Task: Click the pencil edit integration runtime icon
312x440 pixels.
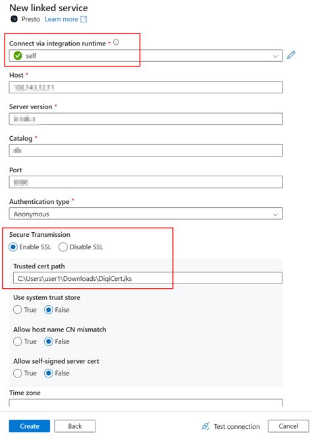Action: (291, 55)
